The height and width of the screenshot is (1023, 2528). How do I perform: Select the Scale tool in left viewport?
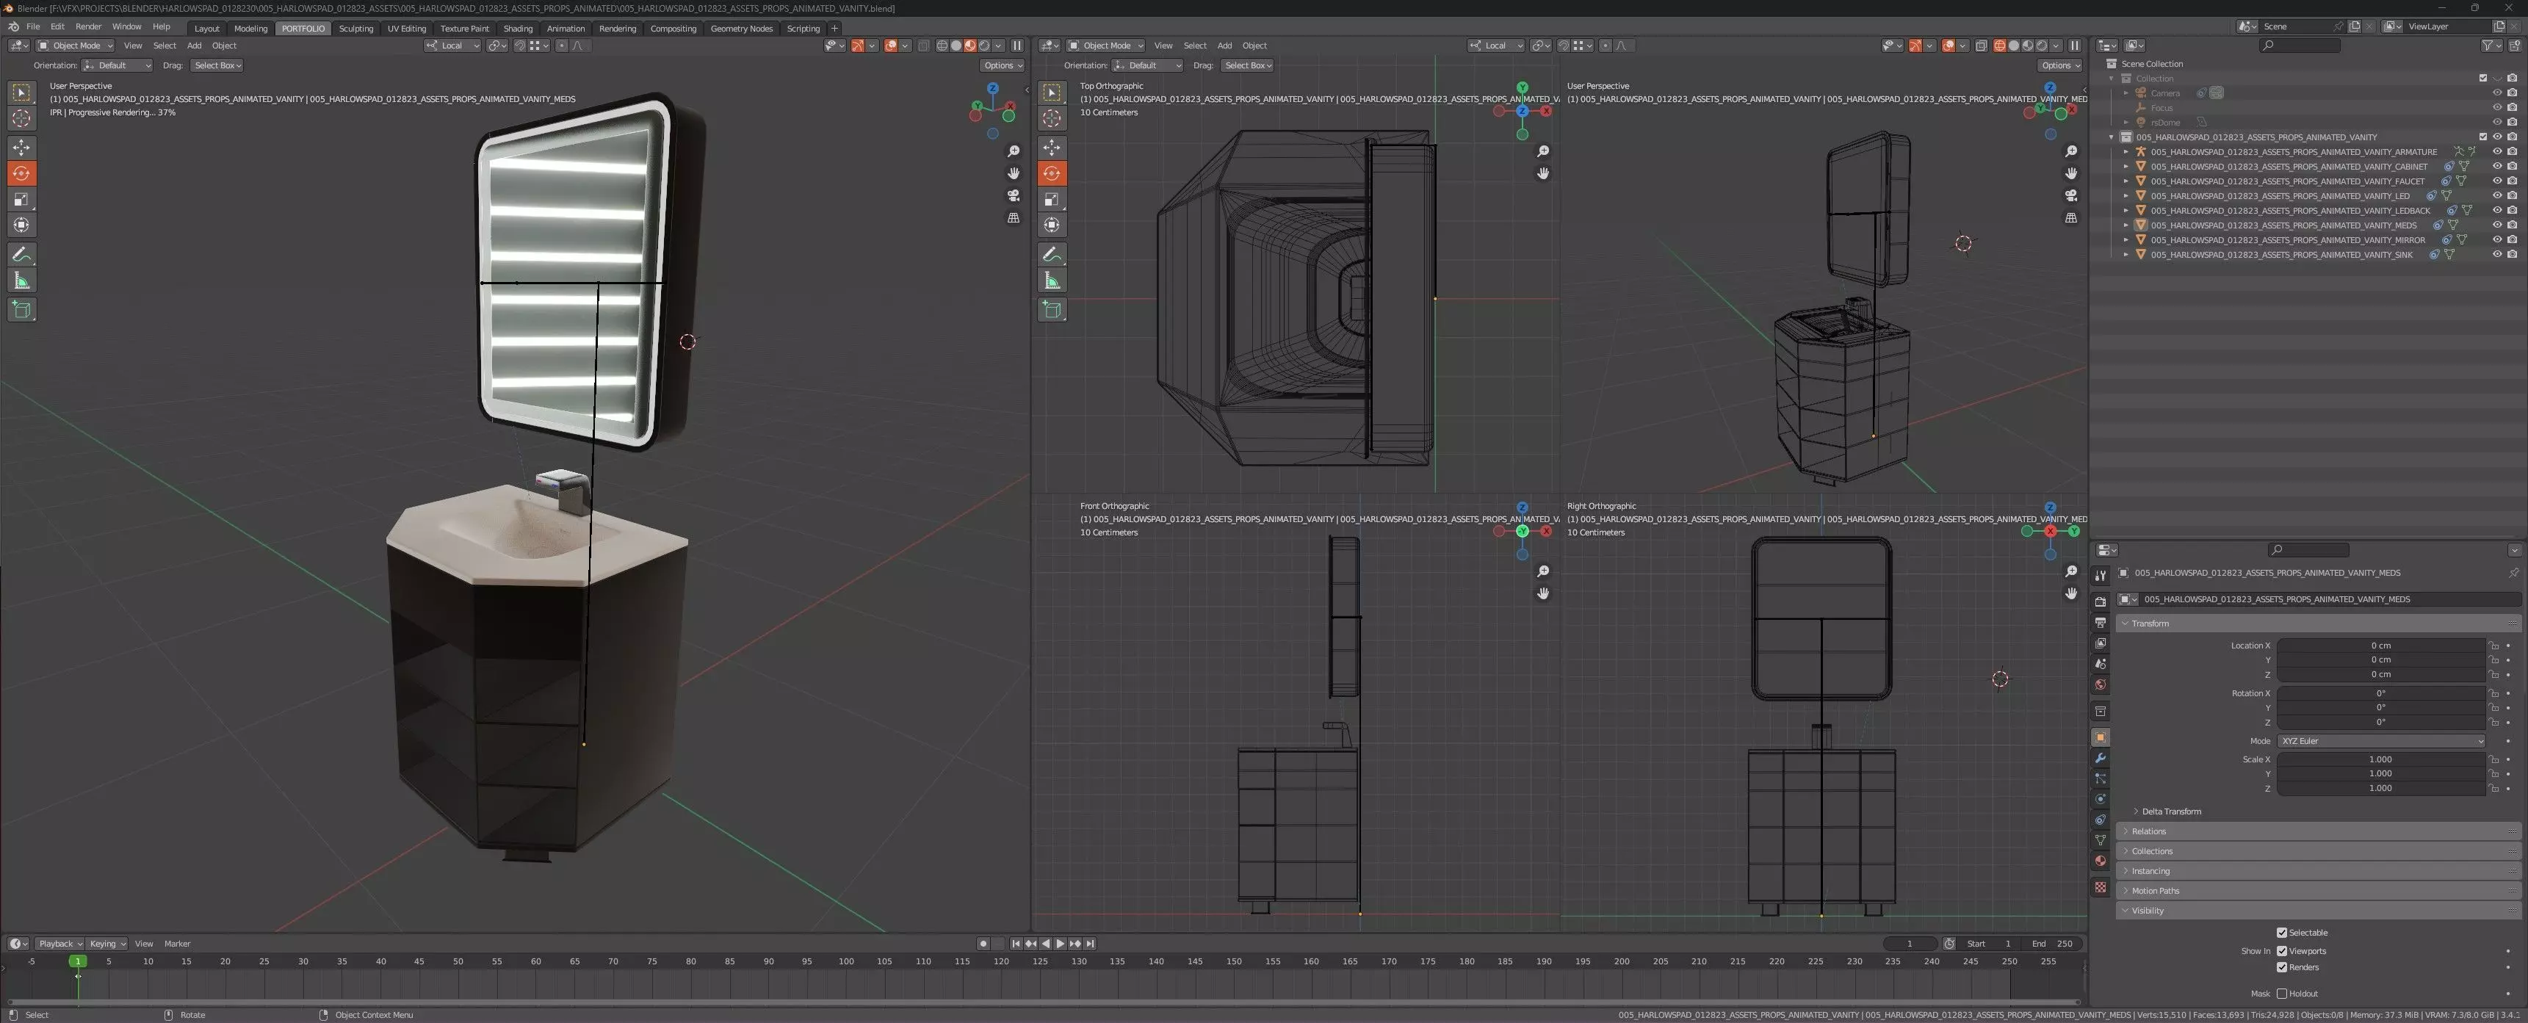click(21, 199)
